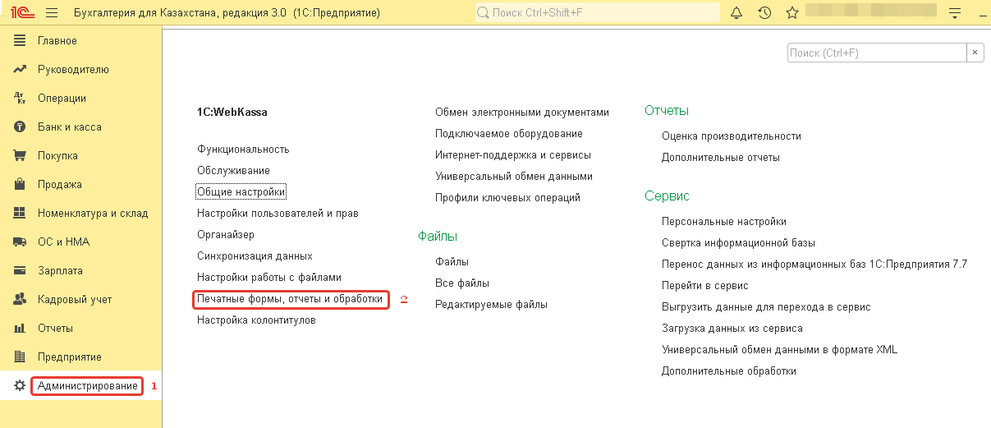Viewport: 991px width, 428px height.
Task: Open Все файлы link
Action: click(462, 283)
